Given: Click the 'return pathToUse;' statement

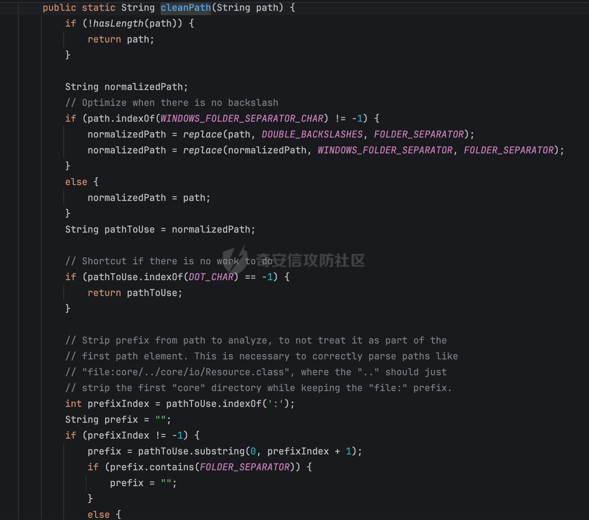Looking at the screenshot, I should point(135,293).
